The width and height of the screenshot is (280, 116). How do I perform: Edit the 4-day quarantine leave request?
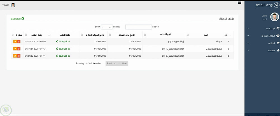pos(15,49)
